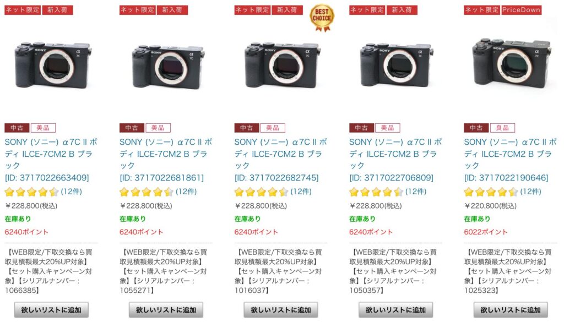
Task: Click 新入荷 label above BEST CHOICE item
Action: coord(287,10)
